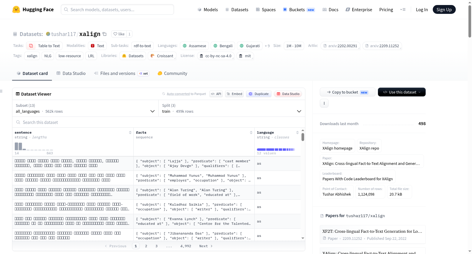
Task: Switch to the Data Studio tab
Action: click(71, 73)
